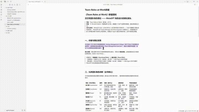Open the tab list dropdown arrow
Viewport: 199px width, 112px height.
click(x=185, y=2)
